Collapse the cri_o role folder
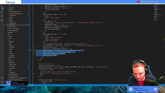The width and height of the screenshot is (165, 93). [x=10, y=40]
